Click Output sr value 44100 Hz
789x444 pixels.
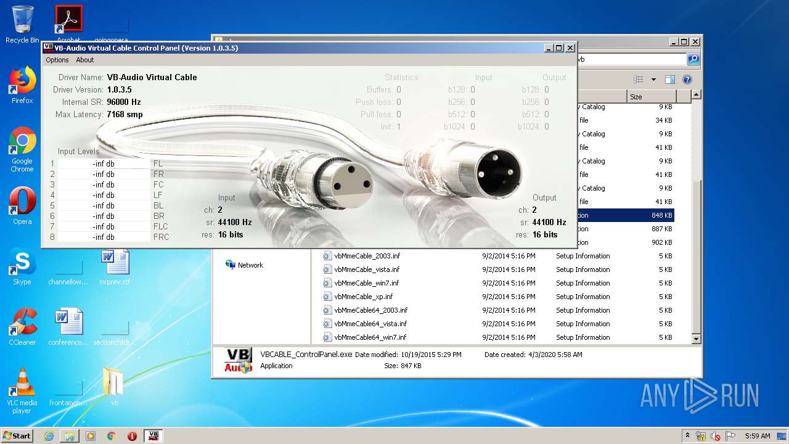coord(549,222)
